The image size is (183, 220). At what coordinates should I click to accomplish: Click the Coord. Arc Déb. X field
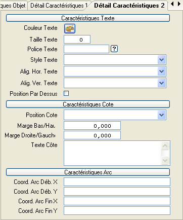pos(117,182)
